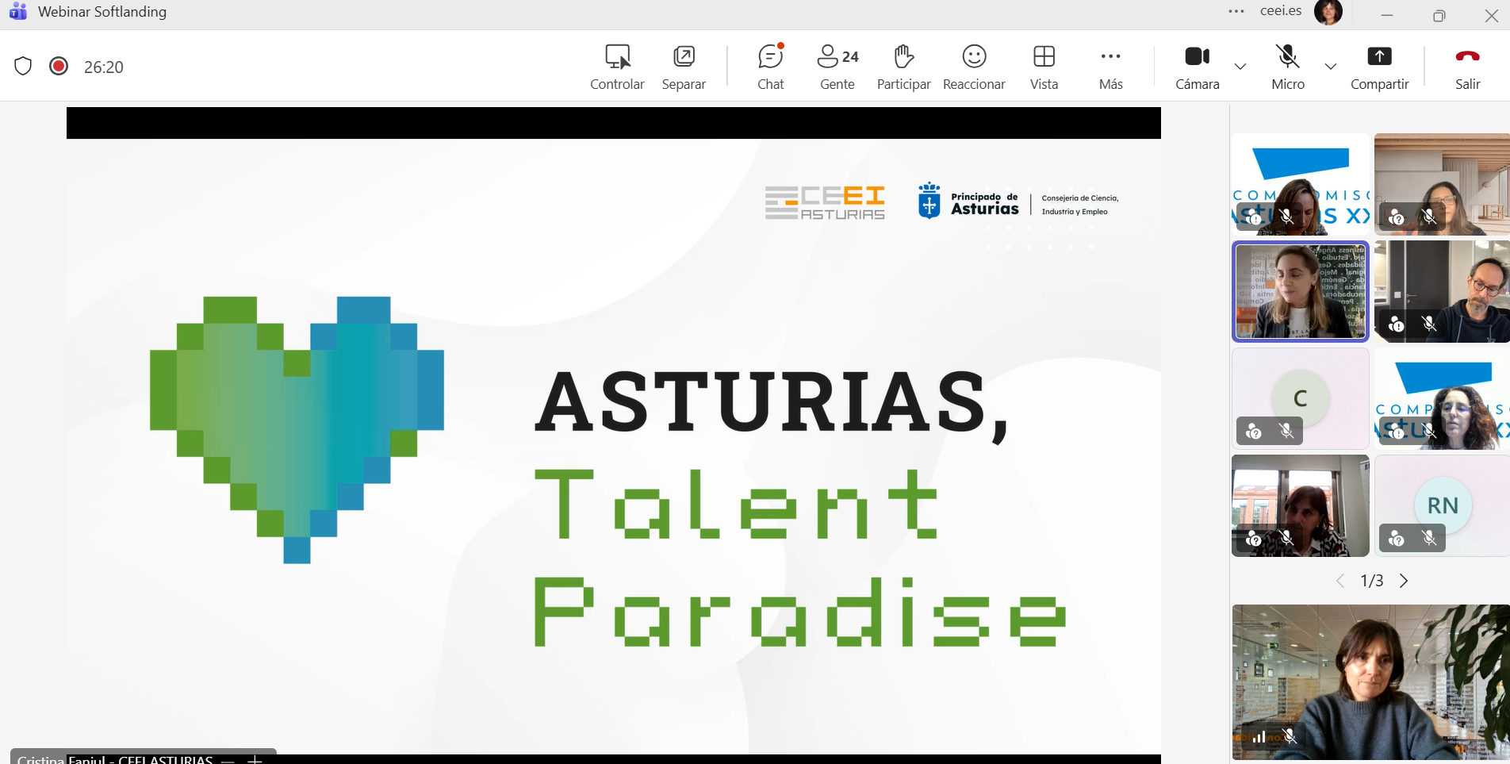The width and height of the screenshot is (1510, 764).
Task: Click the mute indicator on the RN participant tile
Action: pos(1430,538)
